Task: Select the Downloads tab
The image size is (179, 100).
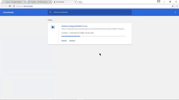Action: point(65,2)
